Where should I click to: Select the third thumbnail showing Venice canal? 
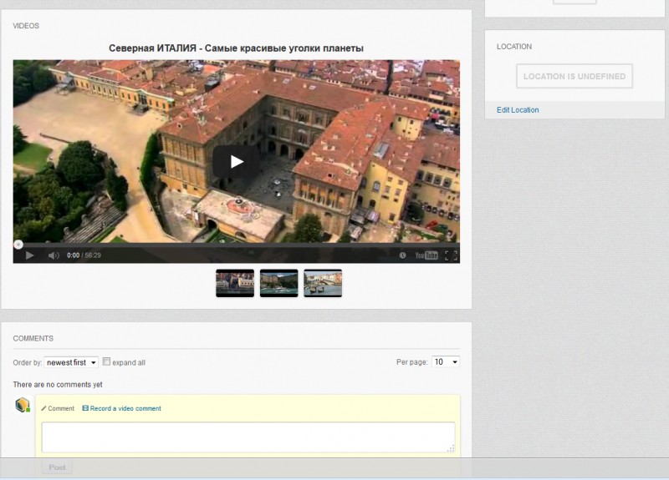(x=323, y=283)
